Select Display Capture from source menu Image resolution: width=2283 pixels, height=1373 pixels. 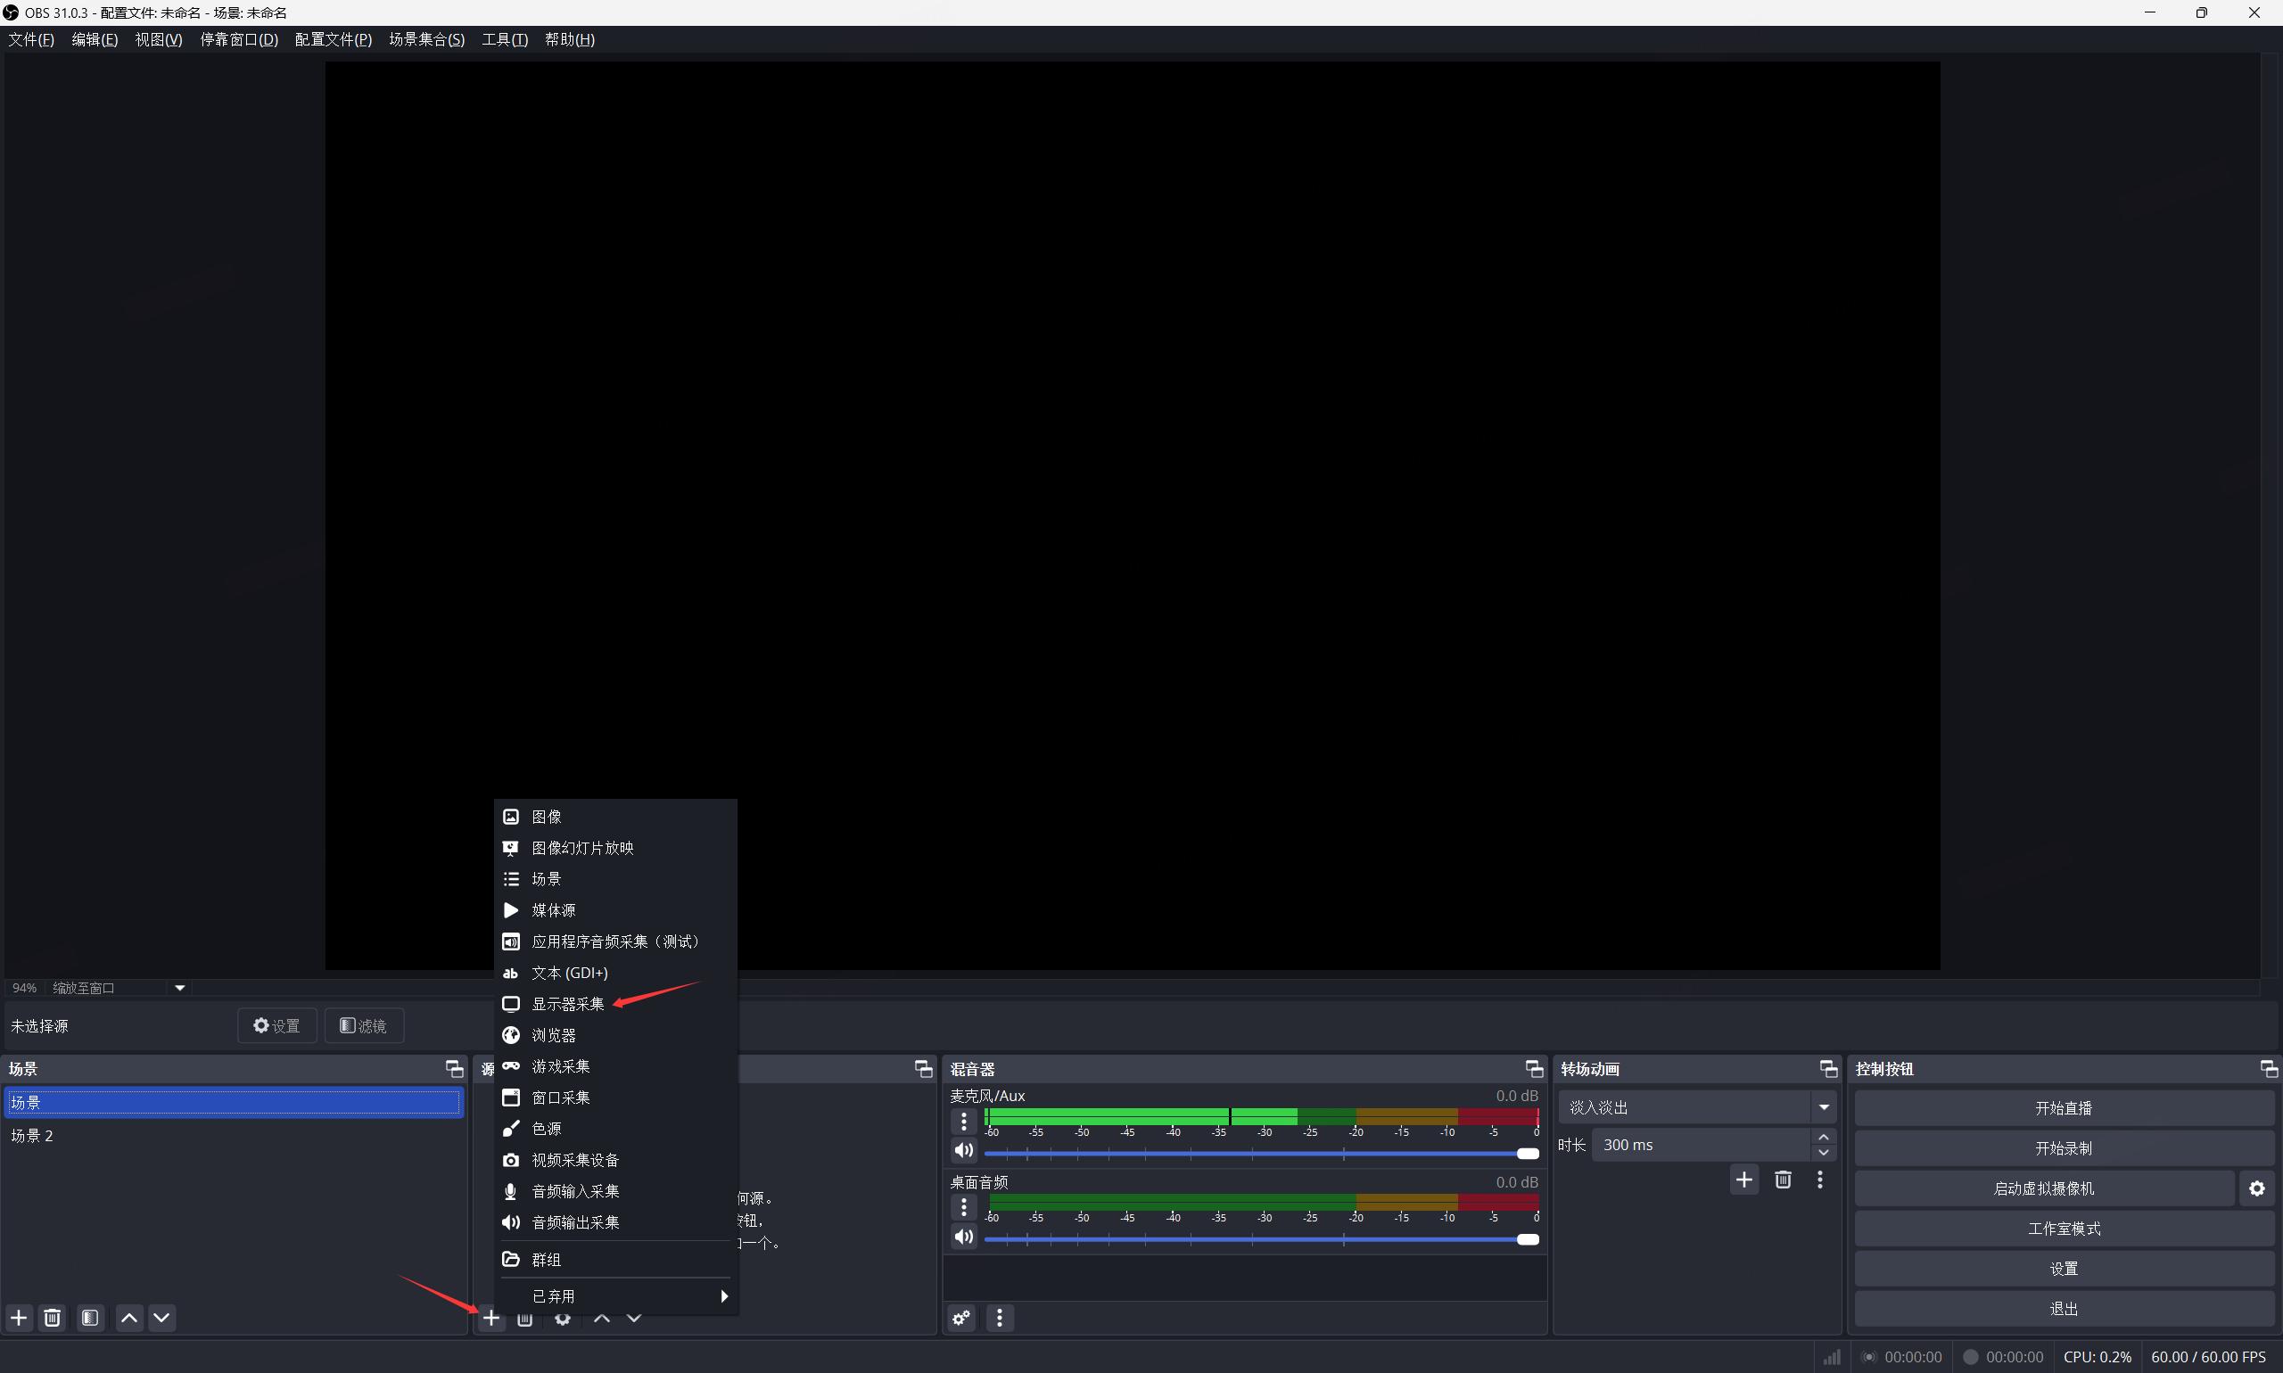tap(567, 1004)
